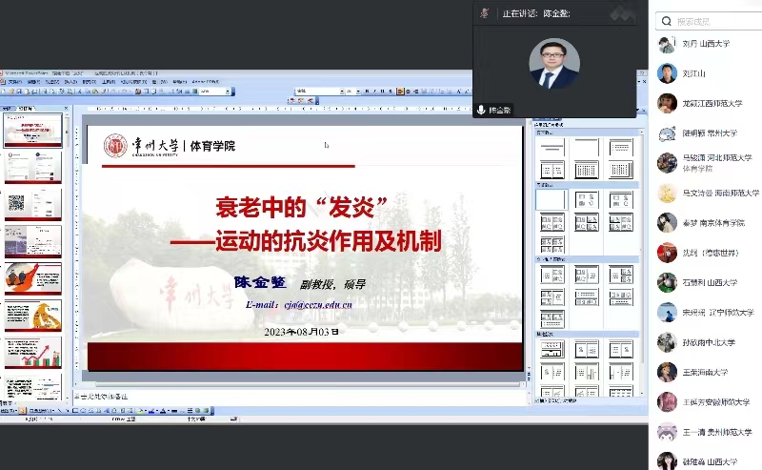Click the Line Color brush swatch

coord(151,411)
